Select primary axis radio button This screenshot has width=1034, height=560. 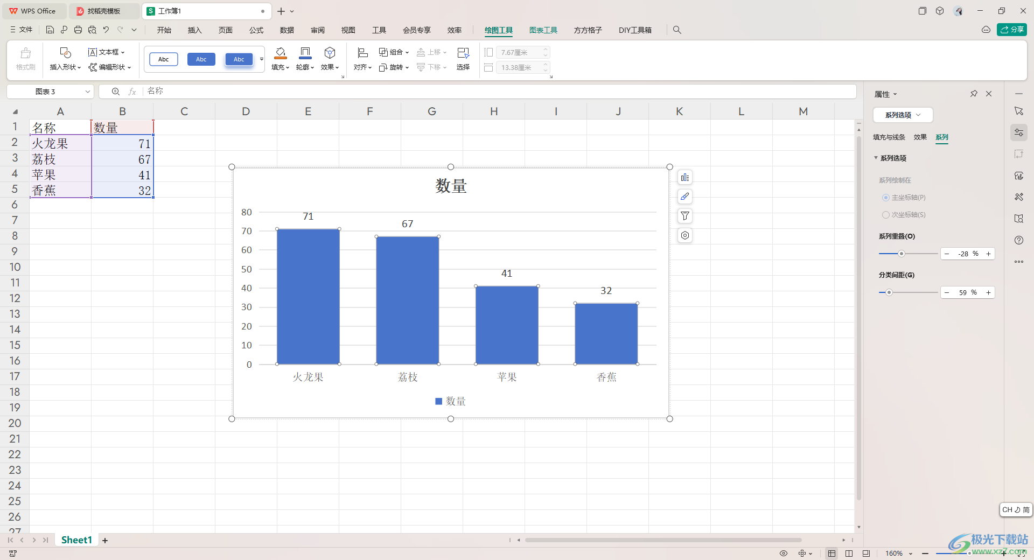tap(885, 198)
